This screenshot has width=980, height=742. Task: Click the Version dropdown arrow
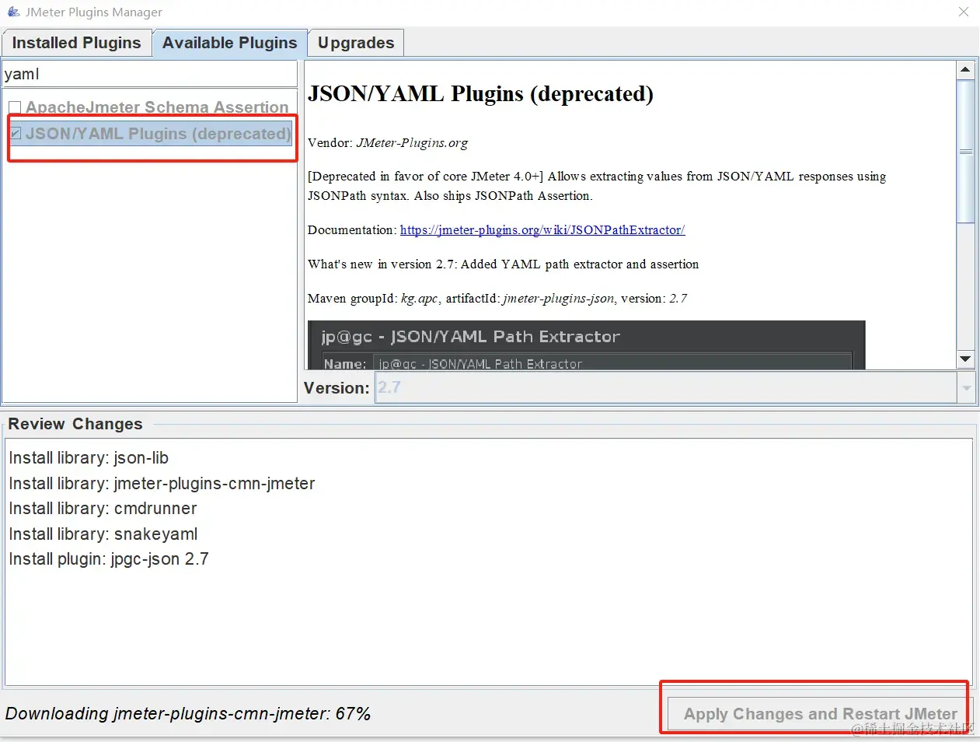click(x=967, y=387)
